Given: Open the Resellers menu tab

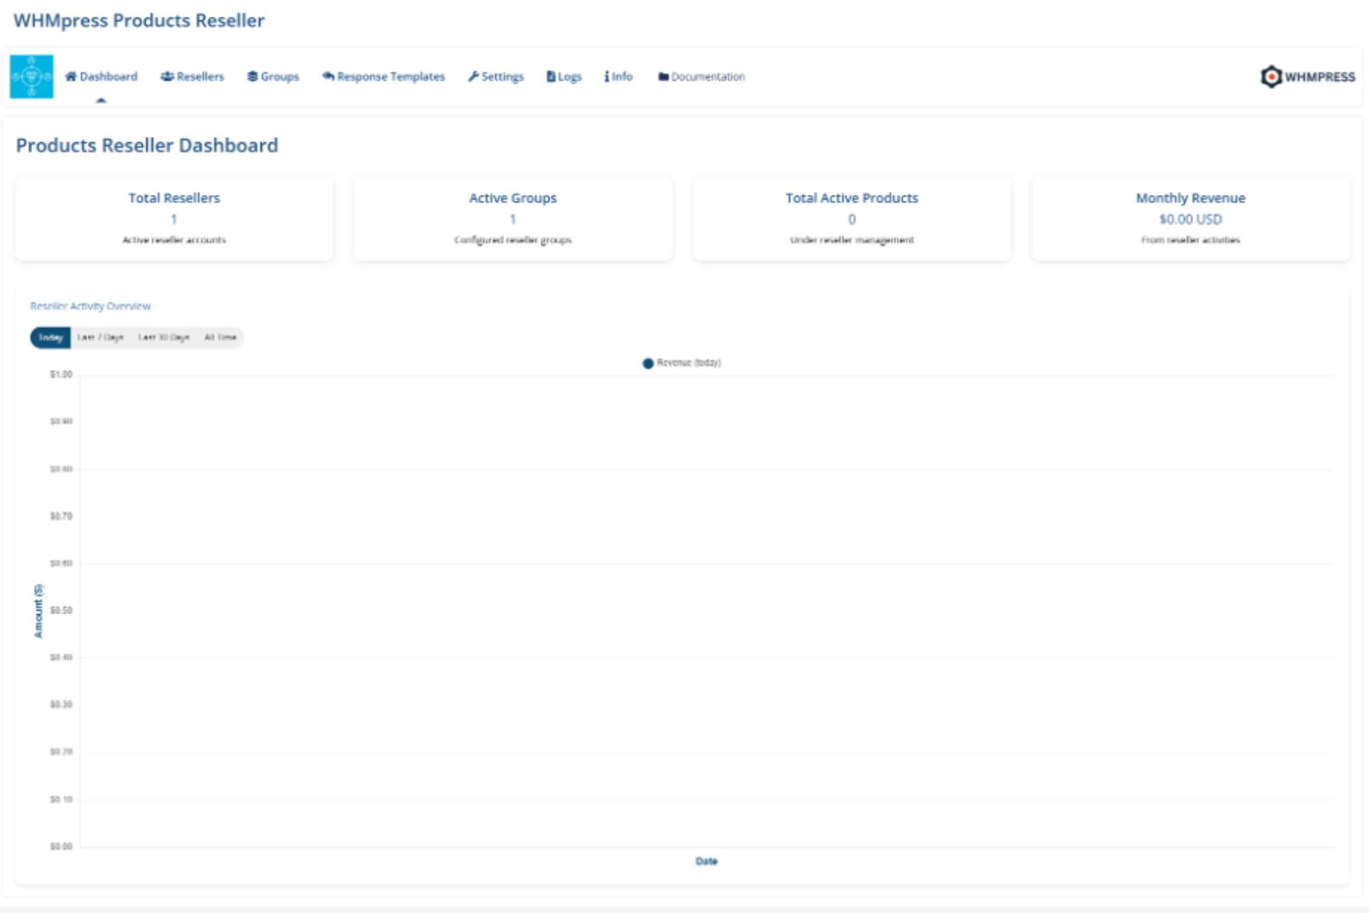Looking at the screenshot, I should [200, 77].
